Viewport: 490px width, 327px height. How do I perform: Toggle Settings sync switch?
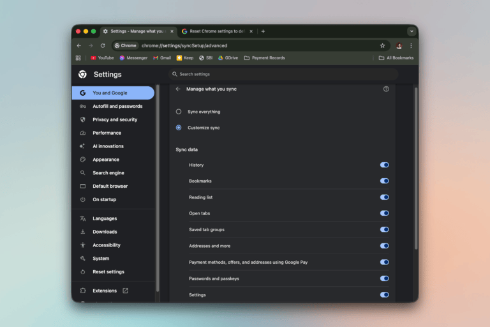point(384,294)
